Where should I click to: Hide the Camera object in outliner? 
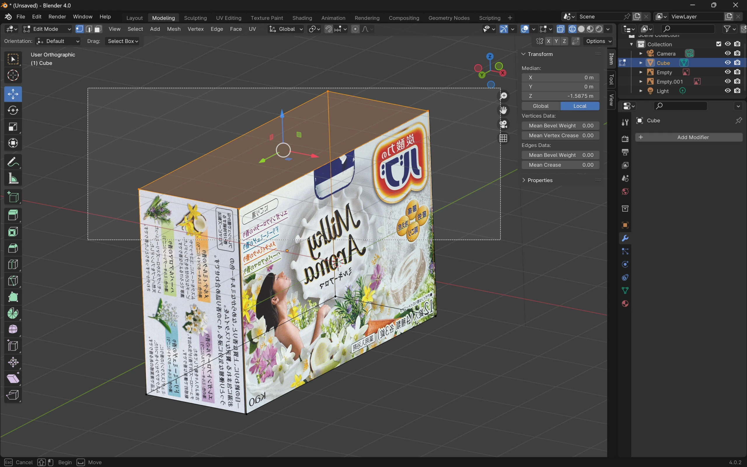[727, 53]
